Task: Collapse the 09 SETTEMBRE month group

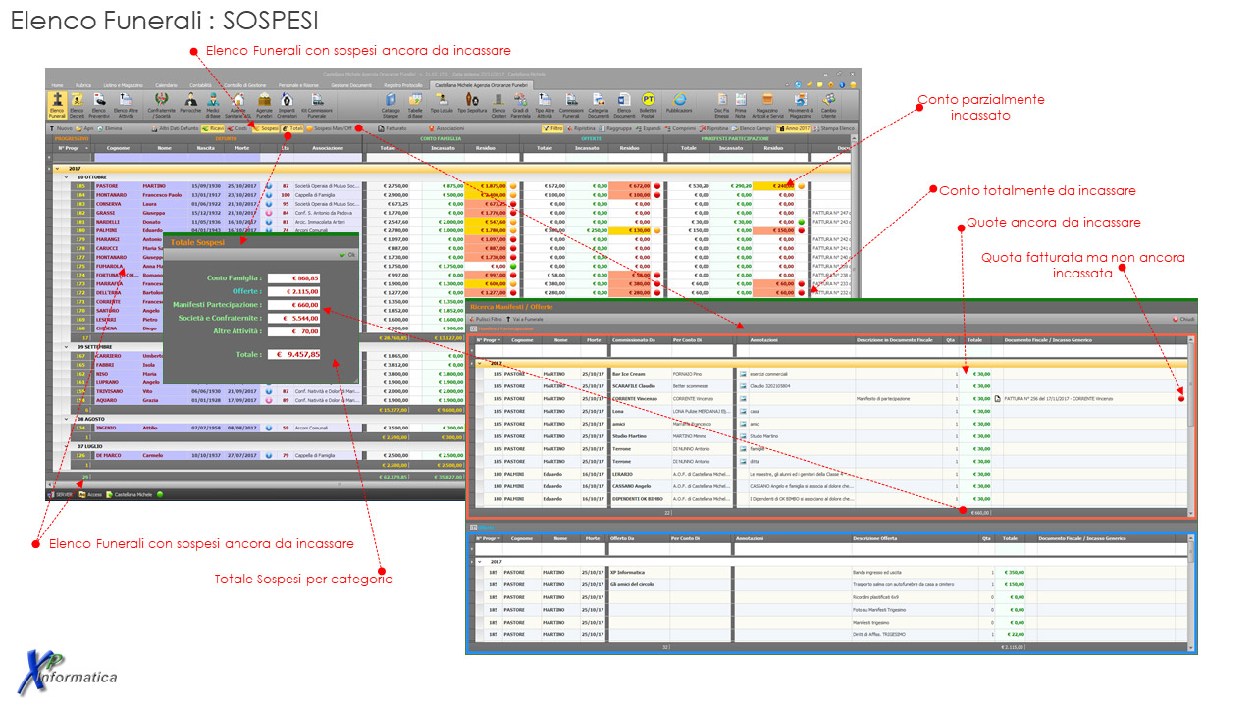Action: coord(68,347)
